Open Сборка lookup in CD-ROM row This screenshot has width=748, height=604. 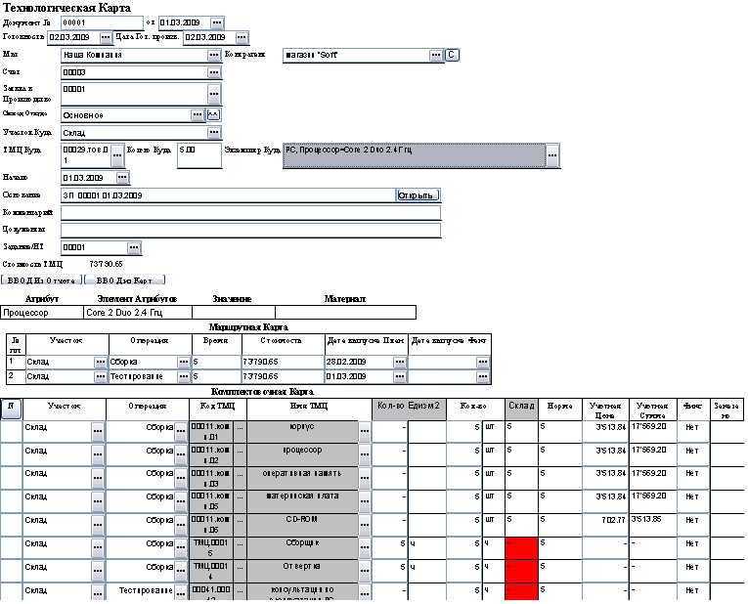point(180,525)
